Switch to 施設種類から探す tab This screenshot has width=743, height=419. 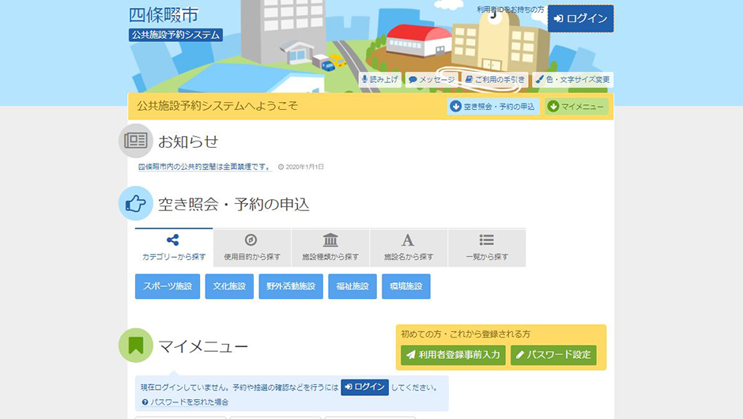pyautogui.click(x=330, y=247)
